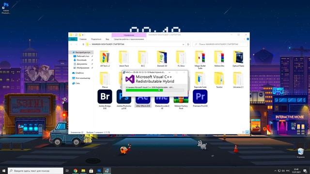Open the Task View taskbar button

pyautogui.click(x=67, y=171)
